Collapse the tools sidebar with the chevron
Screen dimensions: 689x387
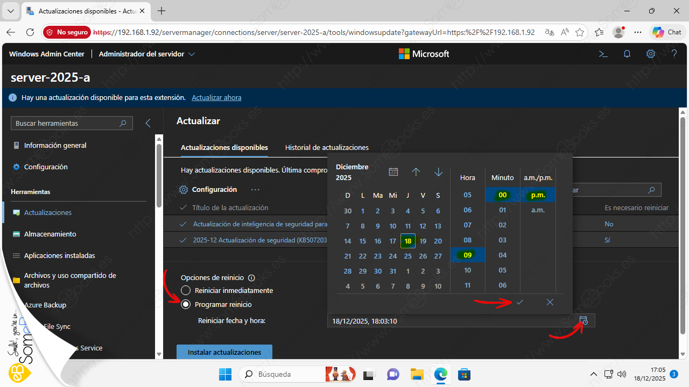pos(148,123)
